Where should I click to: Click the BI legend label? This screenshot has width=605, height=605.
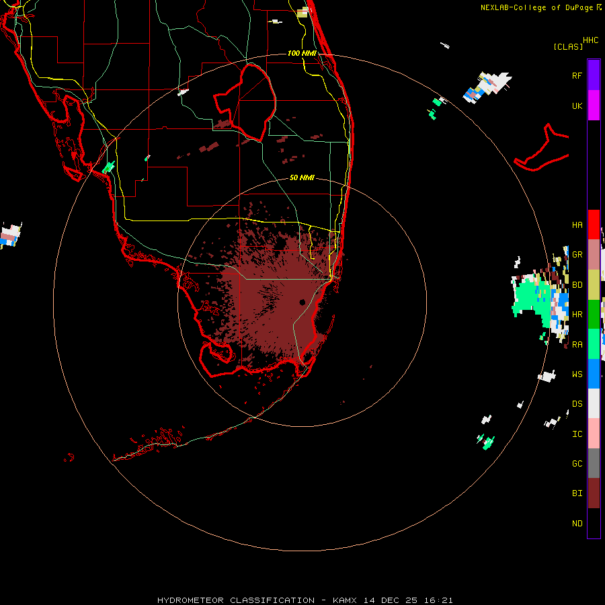(577, 493)
